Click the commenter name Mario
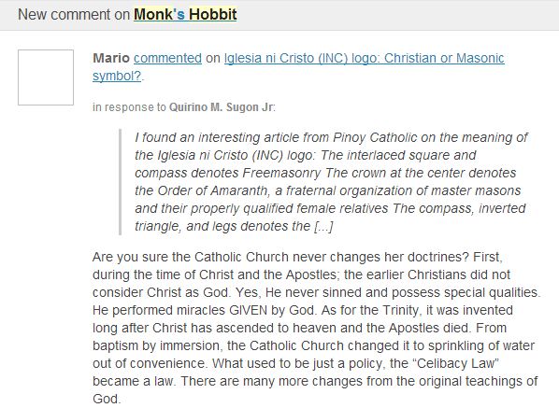This screenshot has height=408, width=559. coord(111,58)
